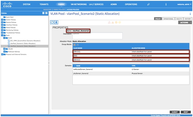The width and height of the screenshot is (193, 117).
Task: Expand Module Policies node
Action: [2, 22]
